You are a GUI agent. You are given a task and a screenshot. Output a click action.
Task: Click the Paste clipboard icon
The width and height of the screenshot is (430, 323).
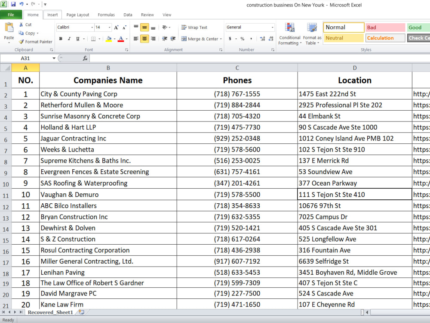[x=9, y=28]
